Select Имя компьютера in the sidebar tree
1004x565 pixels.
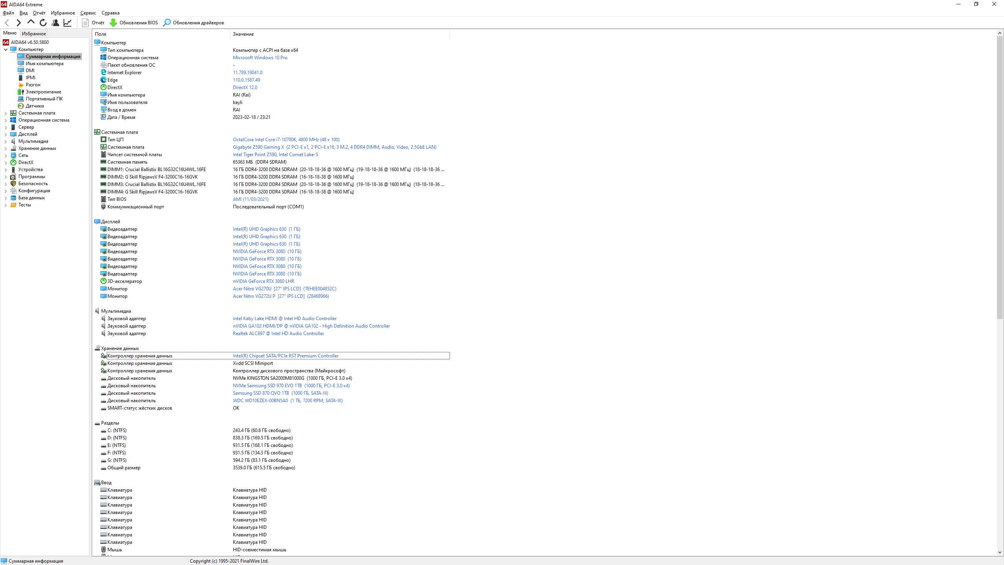click(x=44, y=64)
